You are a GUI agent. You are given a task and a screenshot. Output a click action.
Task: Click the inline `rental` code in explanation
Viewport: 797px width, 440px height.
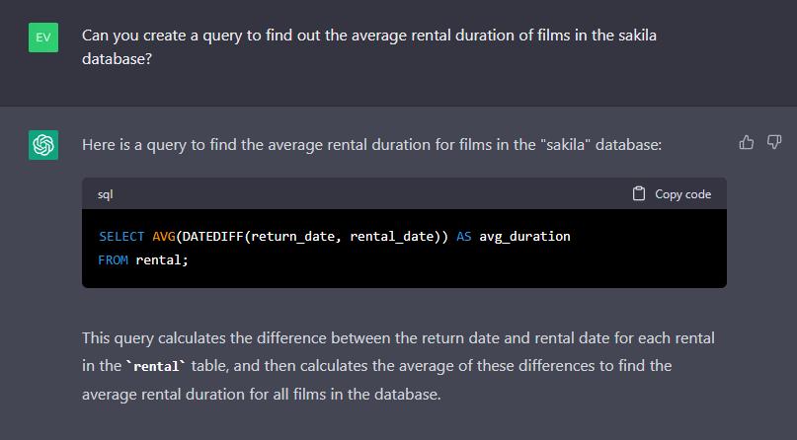156,366
